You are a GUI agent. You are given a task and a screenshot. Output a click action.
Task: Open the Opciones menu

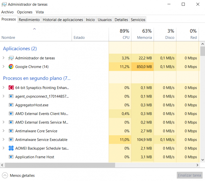pos(25,12)
